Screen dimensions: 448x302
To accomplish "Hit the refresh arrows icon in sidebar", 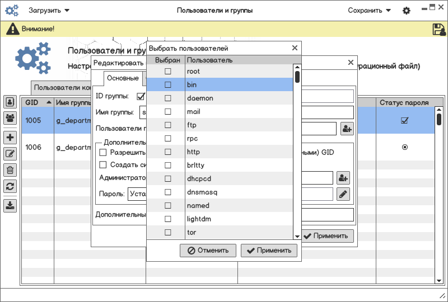I will (x=10, y=186).
